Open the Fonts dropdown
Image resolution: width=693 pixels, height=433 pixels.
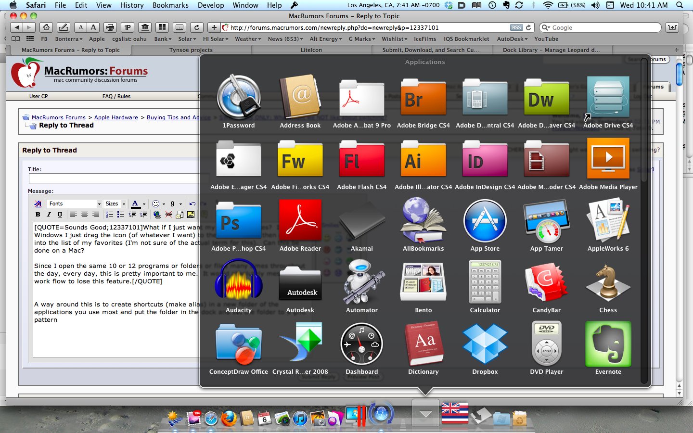(75, 204)
